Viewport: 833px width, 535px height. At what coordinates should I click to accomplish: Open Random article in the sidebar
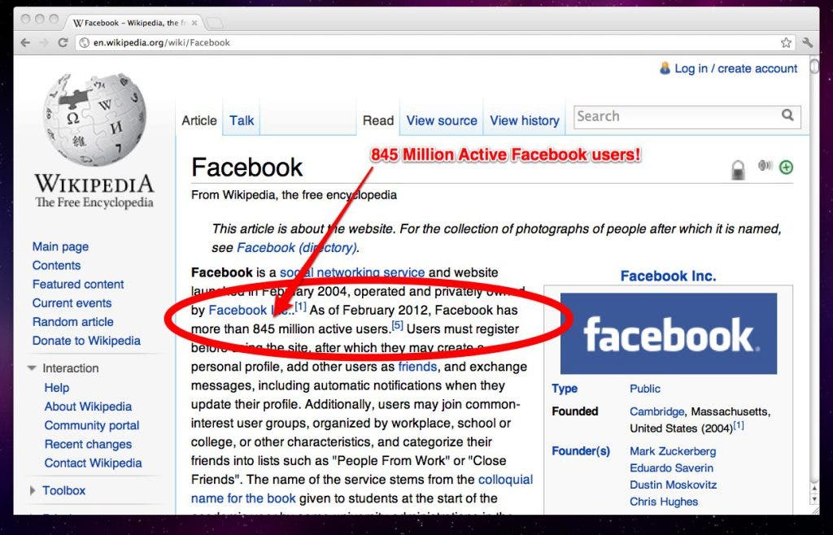coord(73,322)
